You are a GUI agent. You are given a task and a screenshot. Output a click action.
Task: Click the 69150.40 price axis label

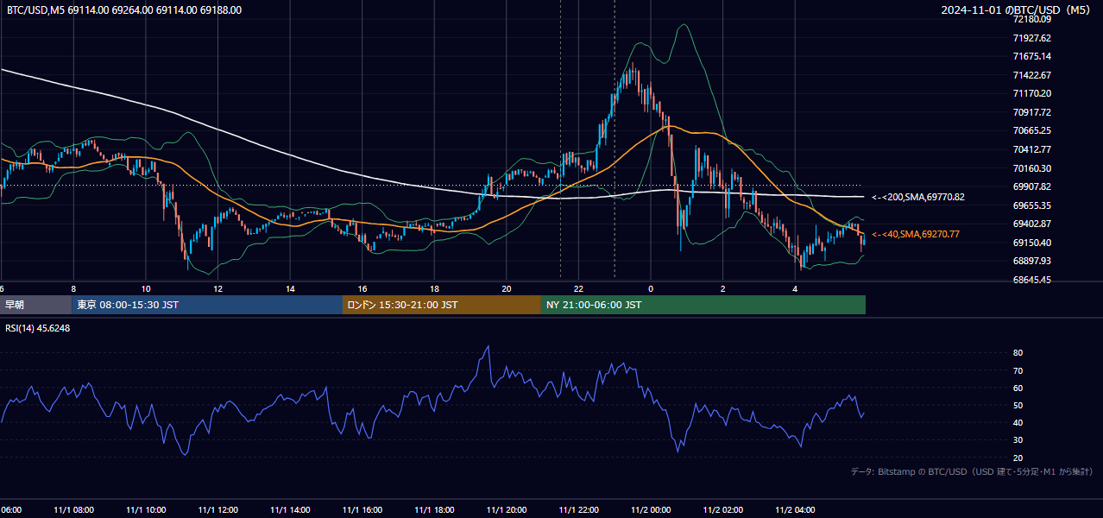coord(1031,243)
